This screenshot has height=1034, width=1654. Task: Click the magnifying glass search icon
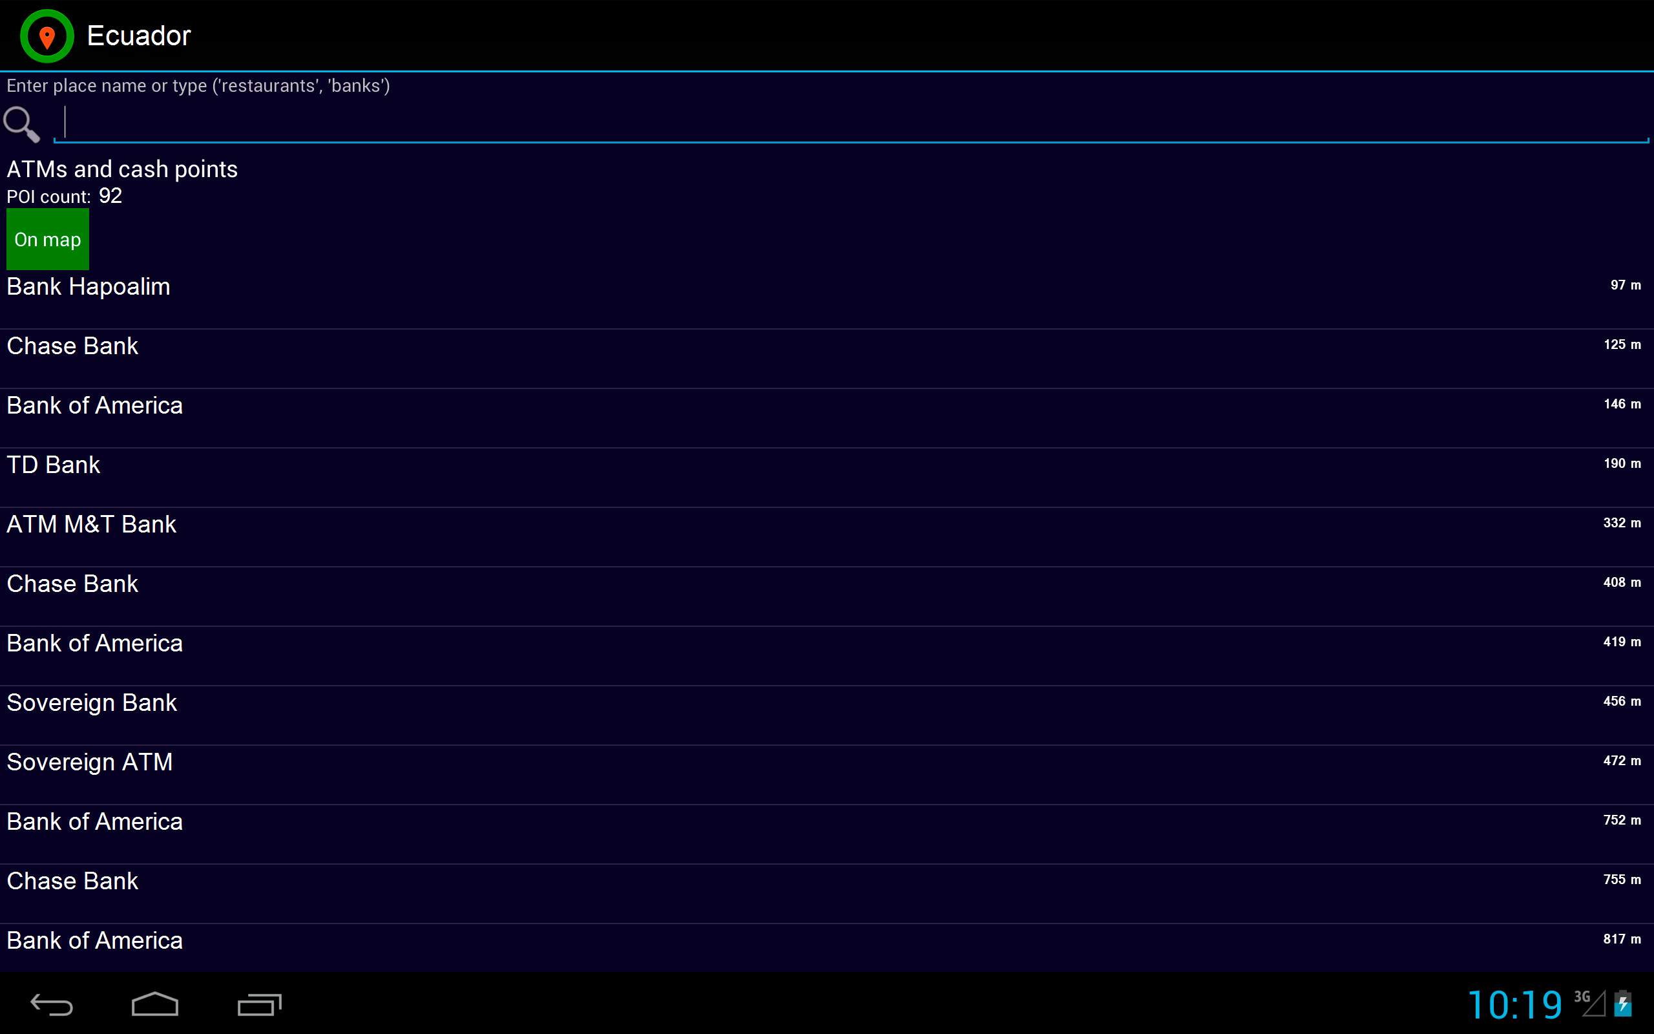(21, 124)
